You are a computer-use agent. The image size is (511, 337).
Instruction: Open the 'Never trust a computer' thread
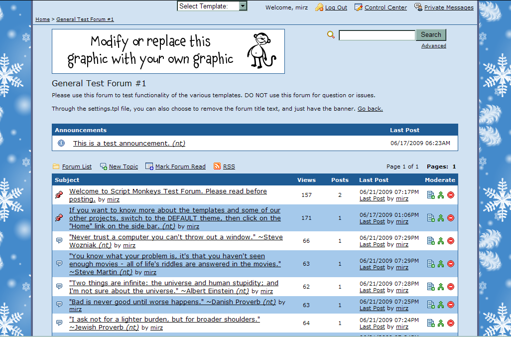tap(176, 241)
